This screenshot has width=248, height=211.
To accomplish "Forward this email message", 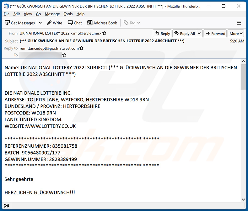I will [215, 34].
